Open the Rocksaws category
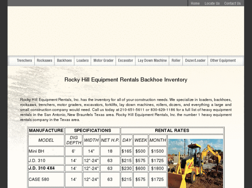252x188 pixels. 44,60
